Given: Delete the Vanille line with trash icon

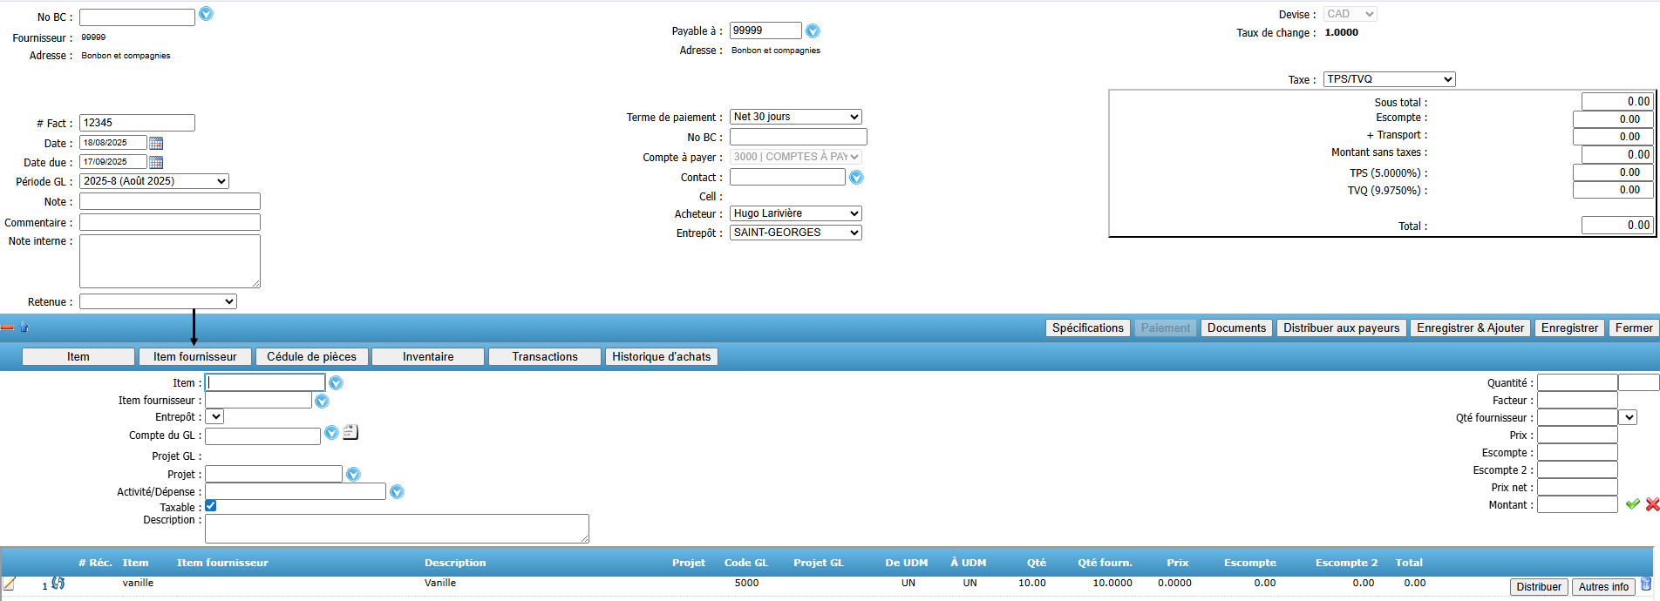Looking at the screenshot, I should pos(1646,584).
